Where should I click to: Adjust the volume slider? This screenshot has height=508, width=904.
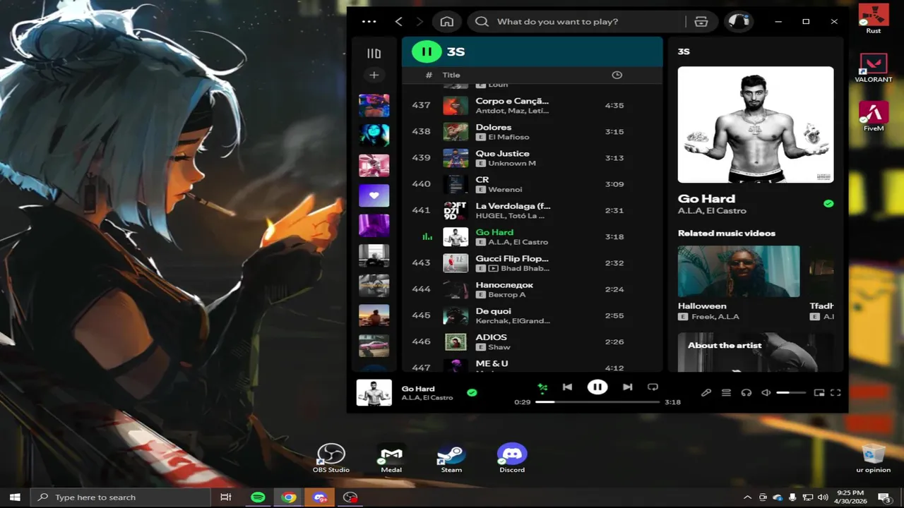click(x=791, y=393)
